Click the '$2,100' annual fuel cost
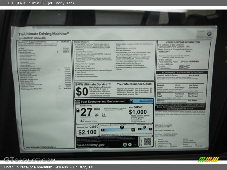The image size is (227, 170). [87, 132]
